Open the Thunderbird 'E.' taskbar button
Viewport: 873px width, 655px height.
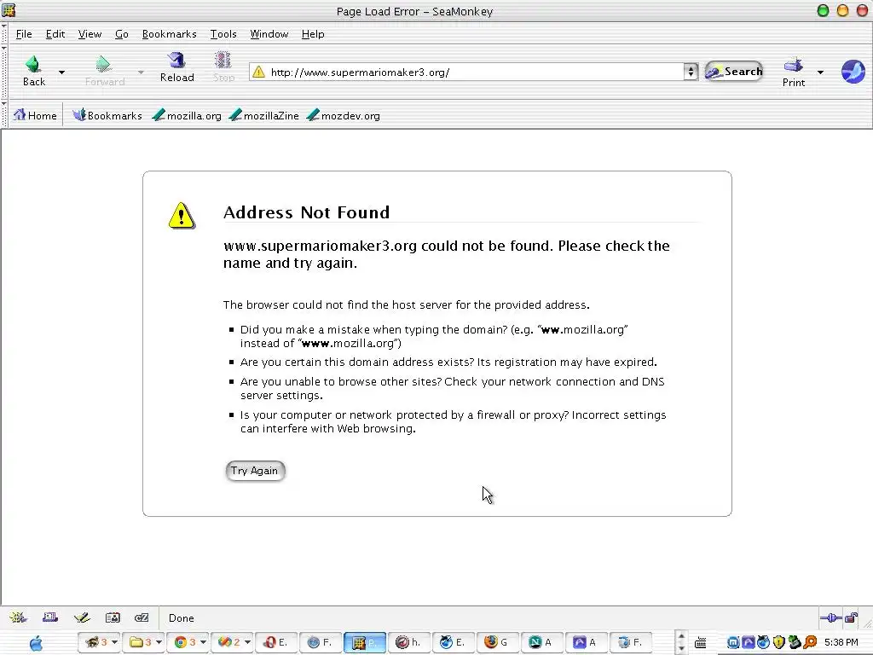click(x=454, y=642)
